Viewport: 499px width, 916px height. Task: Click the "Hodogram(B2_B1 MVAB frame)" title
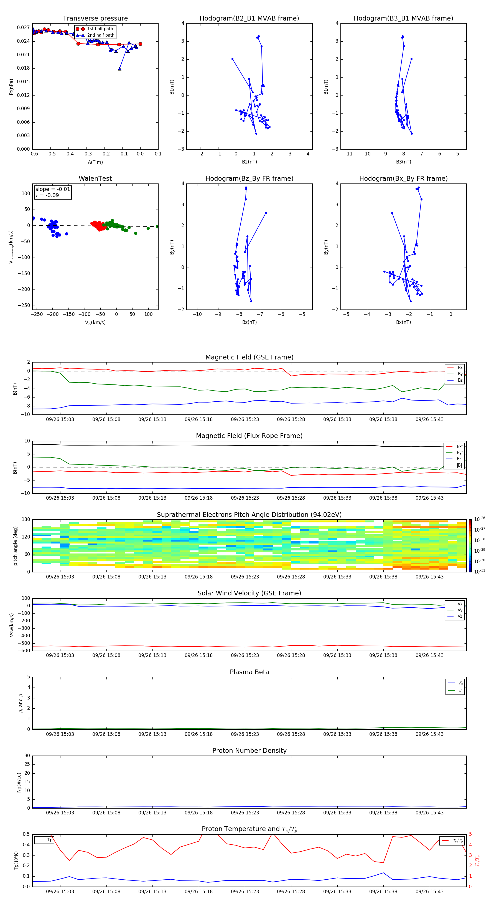[x=249, y=19]
